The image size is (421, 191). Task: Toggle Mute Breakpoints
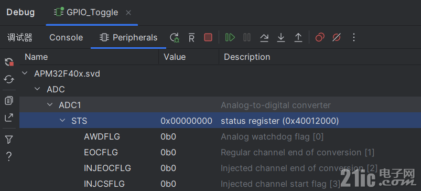click(x=337, y=37)
